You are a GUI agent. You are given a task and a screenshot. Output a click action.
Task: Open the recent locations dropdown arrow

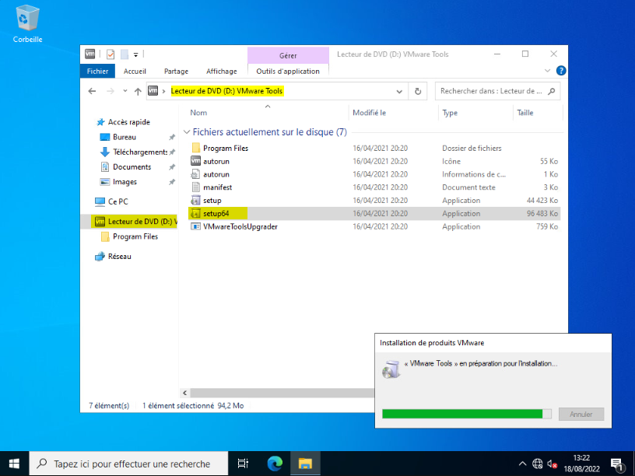tap(125, 91)
